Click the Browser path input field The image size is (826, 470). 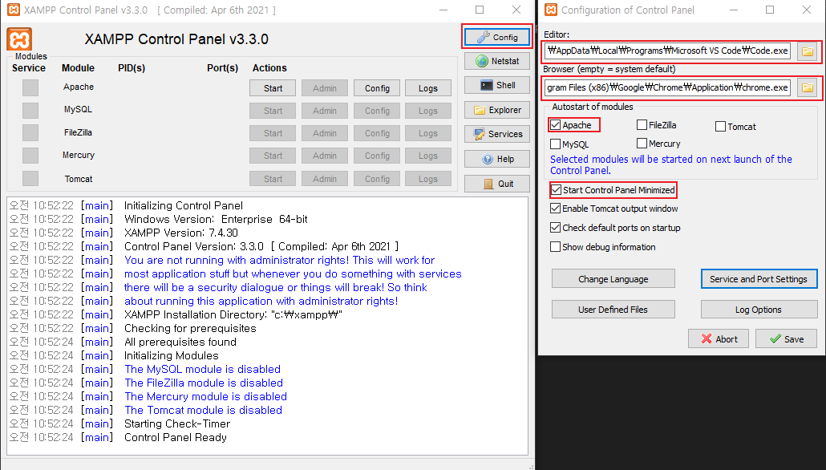point(667,87)
